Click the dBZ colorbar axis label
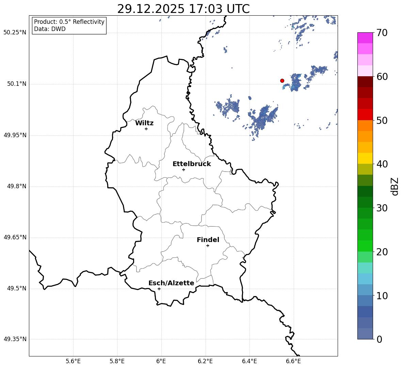Viewport: 403px width, 368px height. (394, 186)
